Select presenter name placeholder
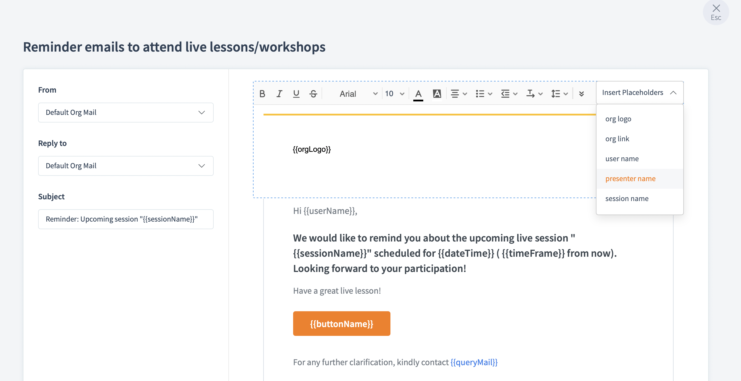The width and height of the screenshot is (741, 381). [x=630, y=179]
